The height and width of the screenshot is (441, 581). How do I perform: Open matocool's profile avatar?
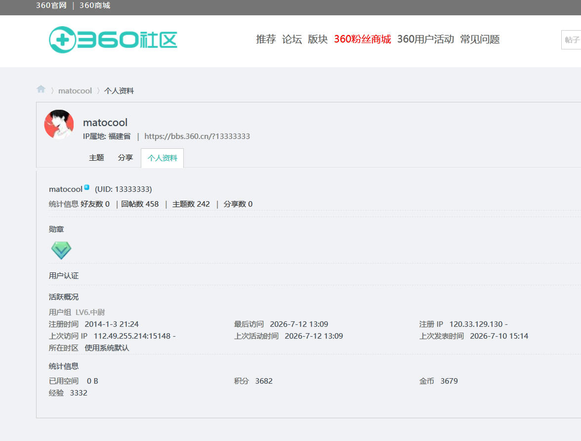[x=59, y=124]
